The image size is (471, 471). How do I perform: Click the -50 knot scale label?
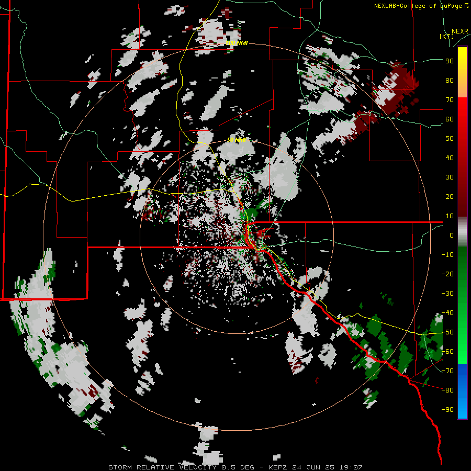447,332
